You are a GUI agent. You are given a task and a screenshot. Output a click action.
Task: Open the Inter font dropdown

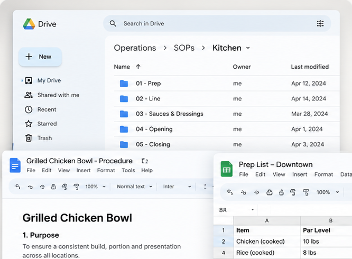pos(177,187)
